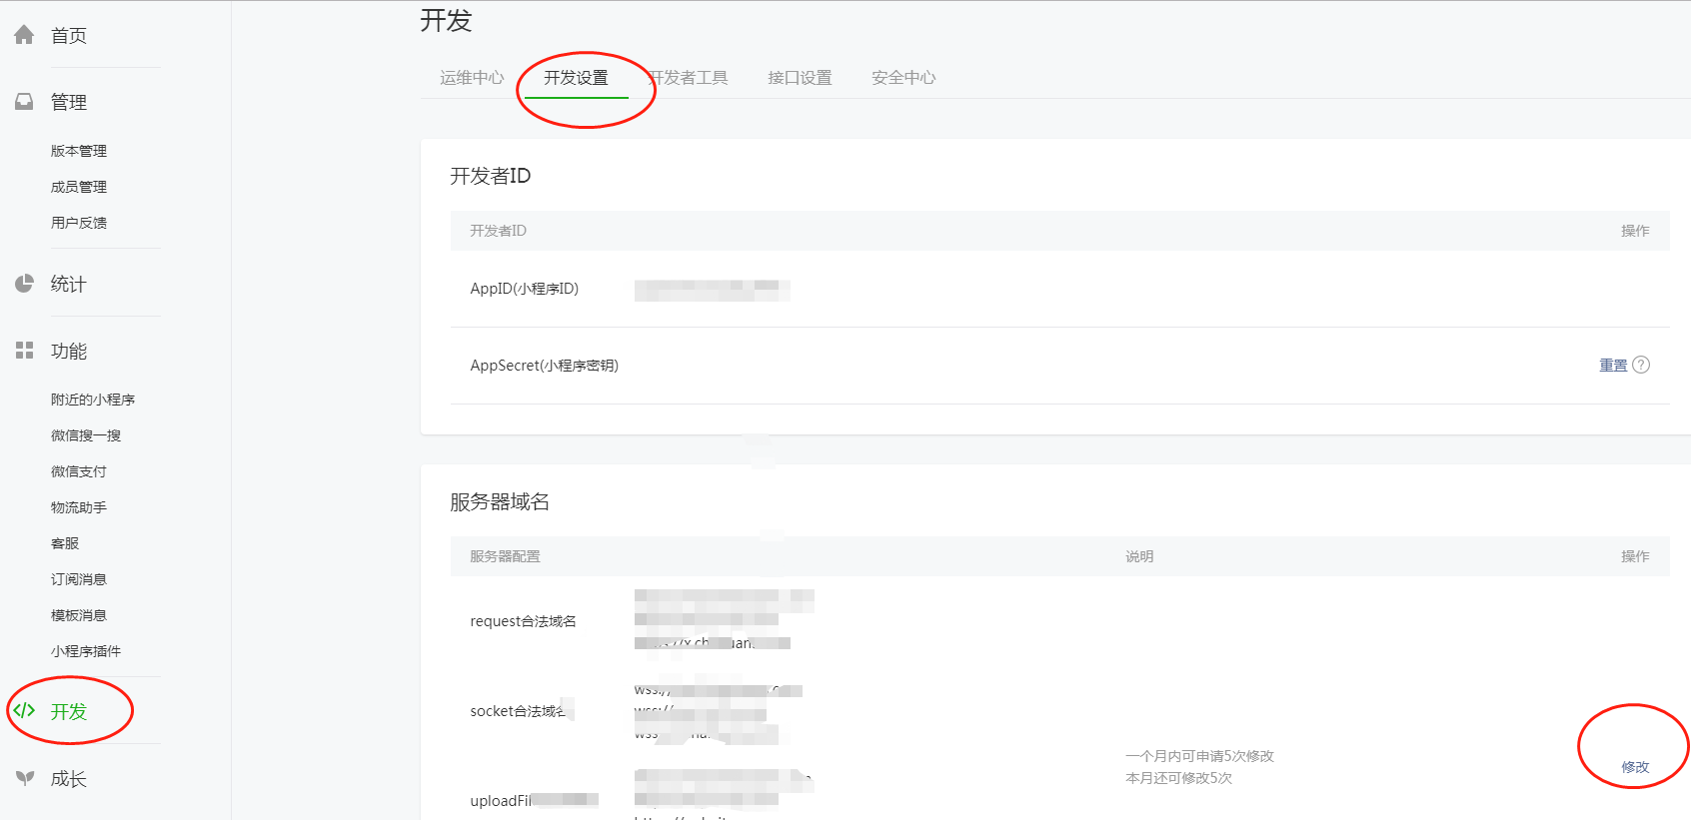1691x820 pixels.
Task: Click the inbox icon next to 管理
Action: (x=24, y=102)
